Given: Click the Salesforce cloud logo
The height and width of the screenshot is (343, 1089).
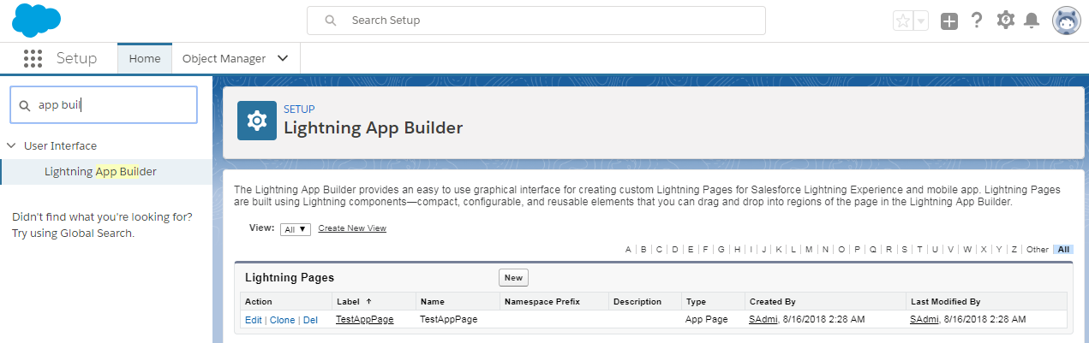Looking at the screenshot, I should (37, 20).
